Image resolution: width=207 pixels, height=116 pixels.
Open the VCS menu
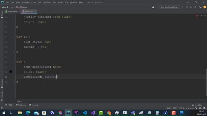tap(66, 3)
